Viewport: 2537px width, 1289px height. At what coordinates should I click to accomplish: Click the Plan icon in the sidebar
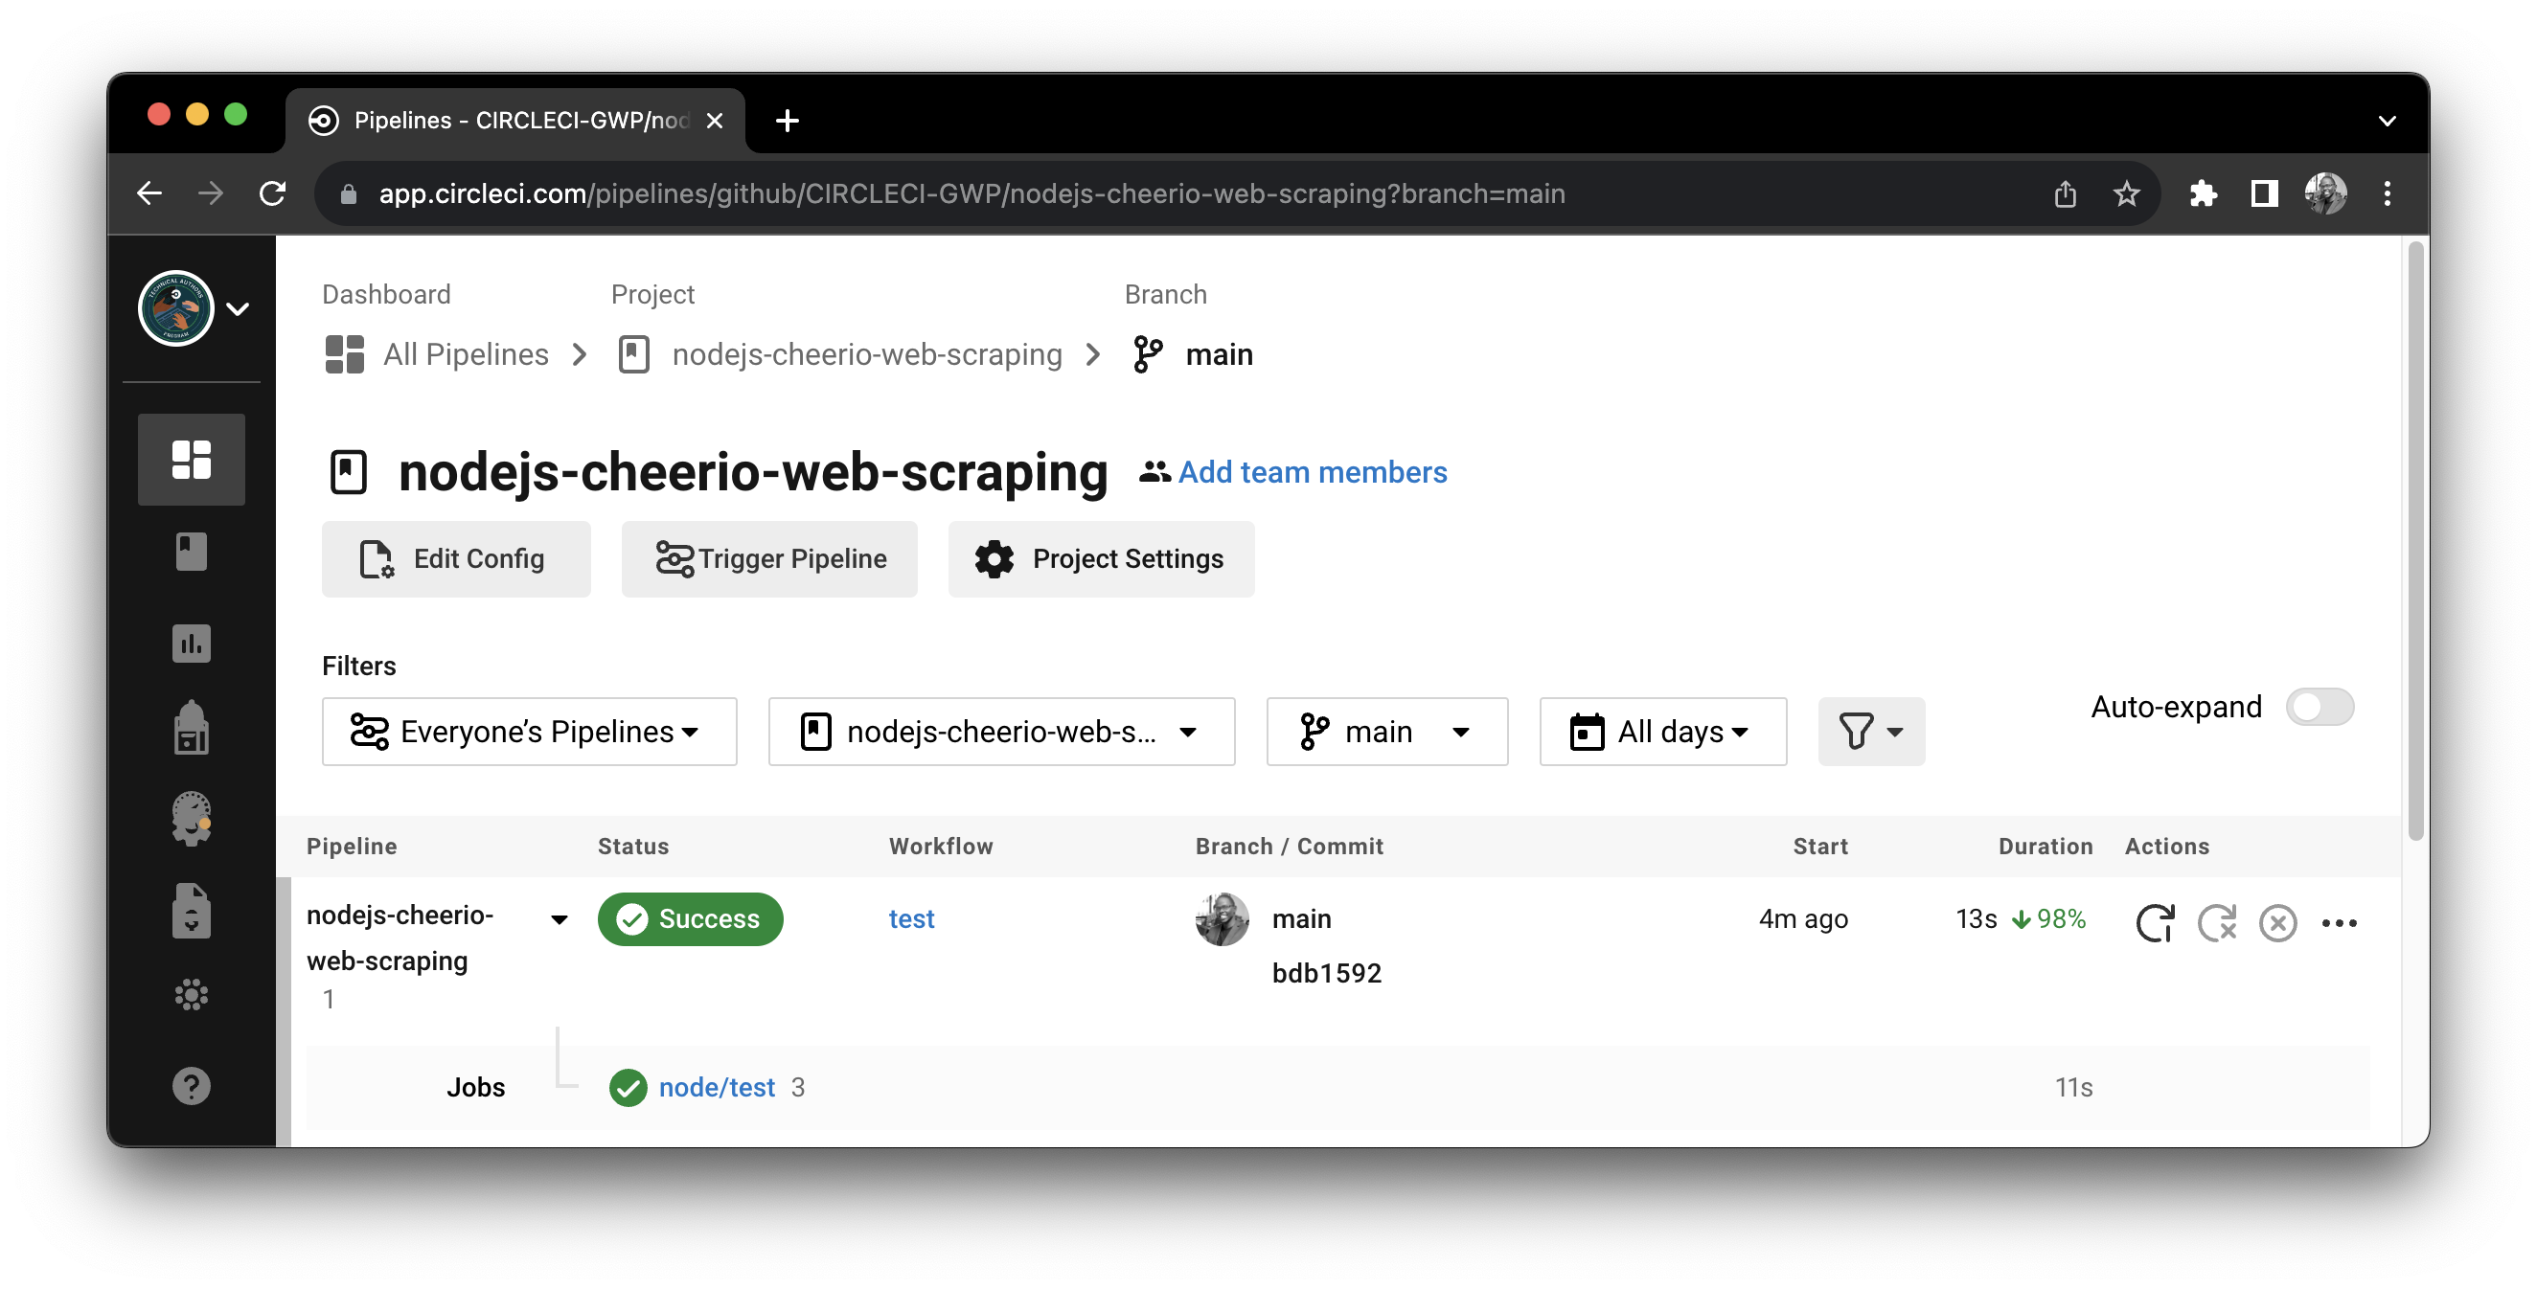tap(191, 729)
